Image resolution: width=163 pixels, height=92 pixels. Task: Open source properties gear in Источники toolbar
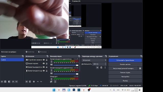[34, 82]
